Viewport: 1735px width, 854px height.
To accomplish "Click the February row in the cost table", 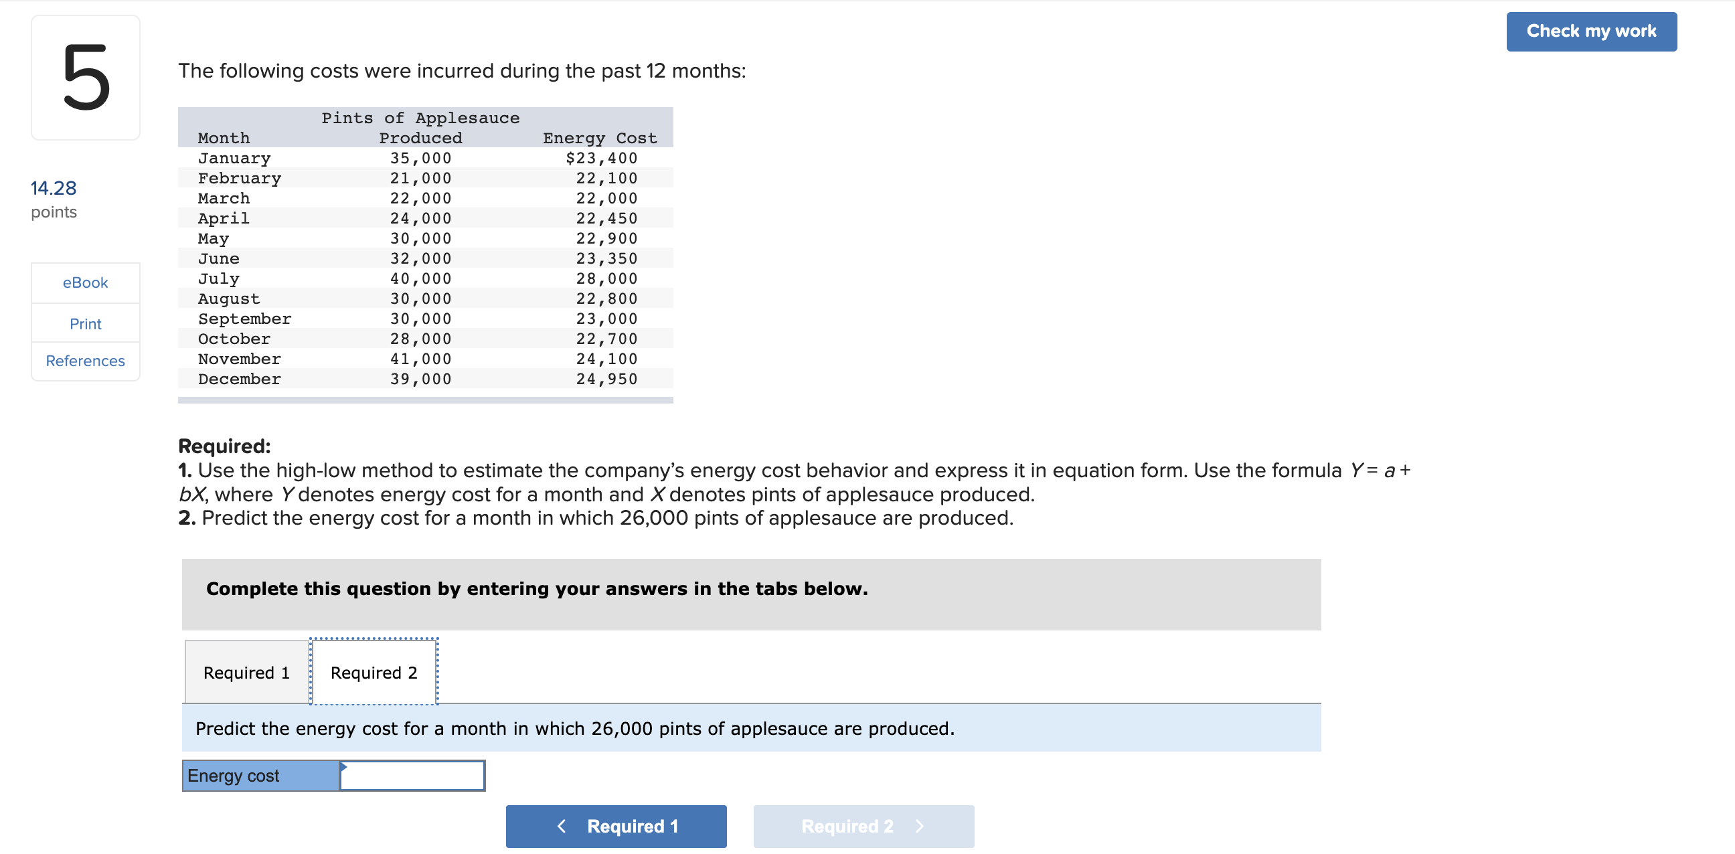I will click(426, 178).
